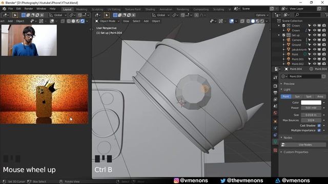Open the Object properties tab icon

[x=275, y=121]
